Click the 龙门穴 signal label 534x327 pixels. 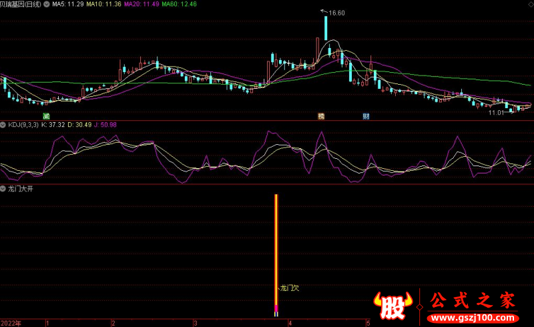290,288
